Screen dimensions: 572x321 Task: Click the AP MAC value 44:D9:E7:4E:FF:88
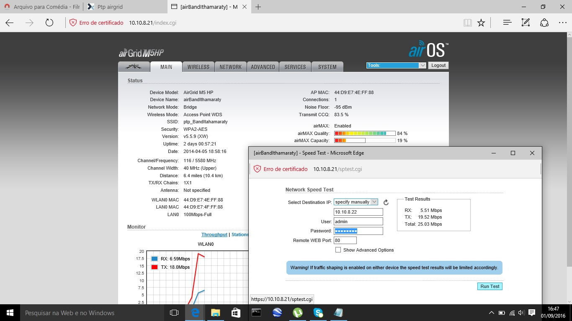click(x=354, y=92)
